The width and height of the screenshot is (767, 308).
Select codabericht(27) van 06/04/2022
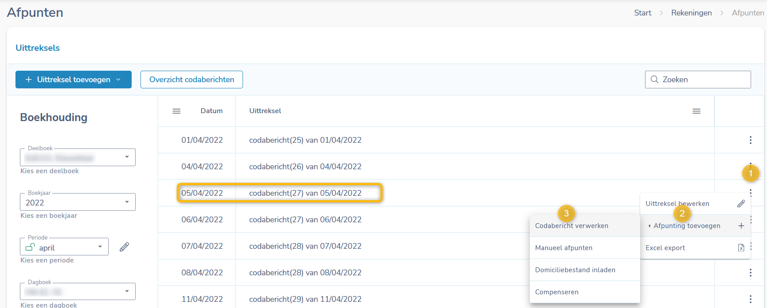(x=305, y=220)
